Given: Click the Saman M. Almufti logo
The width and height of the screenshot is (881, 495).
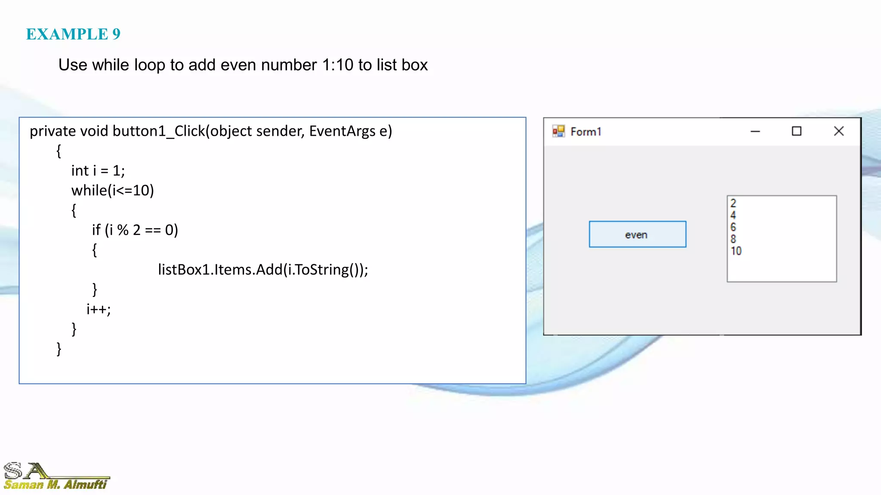Looking at the screenshot, I should pos(56,476).
